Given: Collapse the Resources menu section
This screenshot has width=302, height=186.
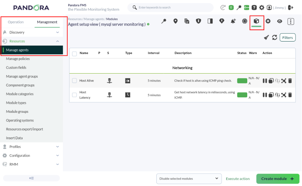Looking at the screenshot, I should point(31,41).
